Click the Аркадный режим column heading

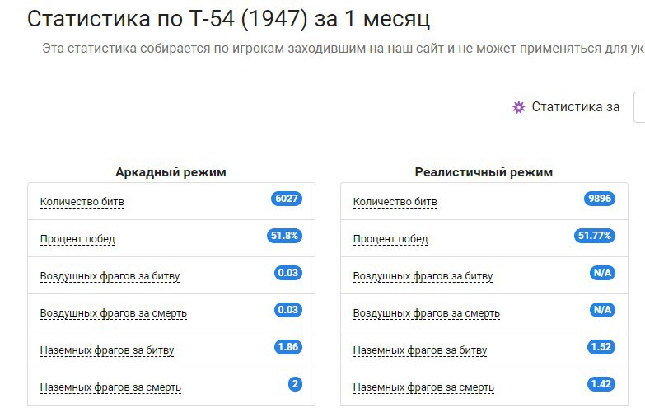pyautogui.click(x=171, y=172)
